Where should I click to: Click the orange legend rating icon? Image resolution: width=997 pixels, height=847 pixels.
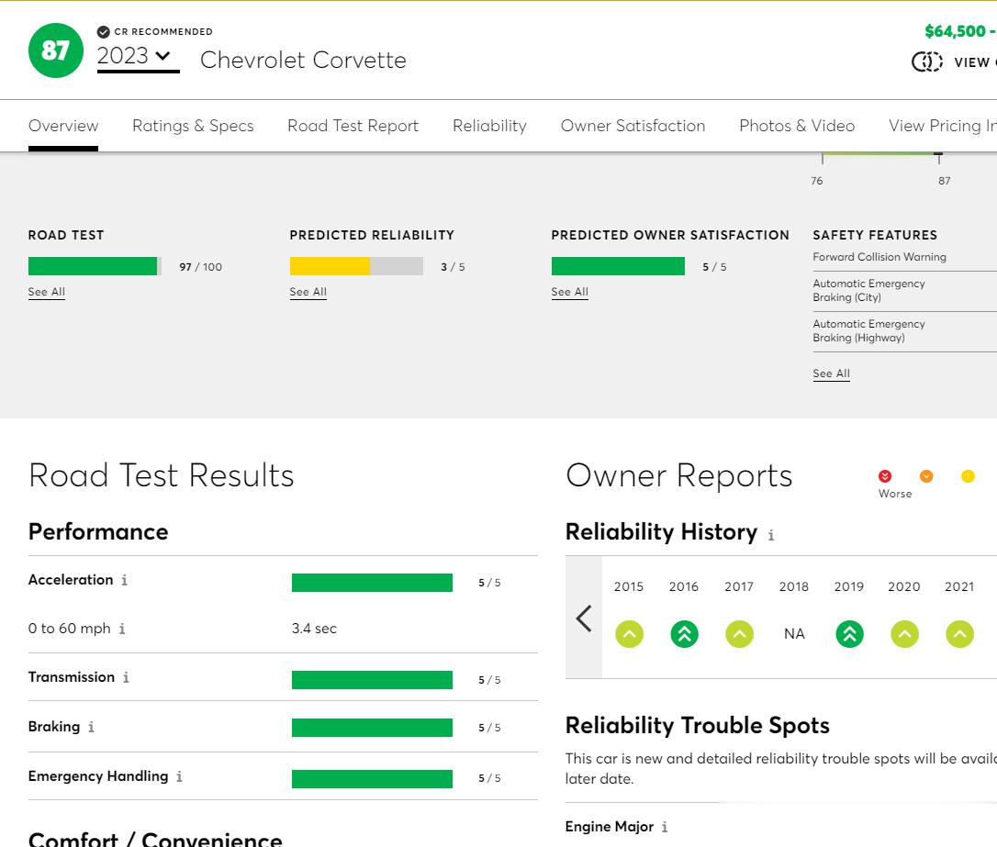(x=926, y=476)
